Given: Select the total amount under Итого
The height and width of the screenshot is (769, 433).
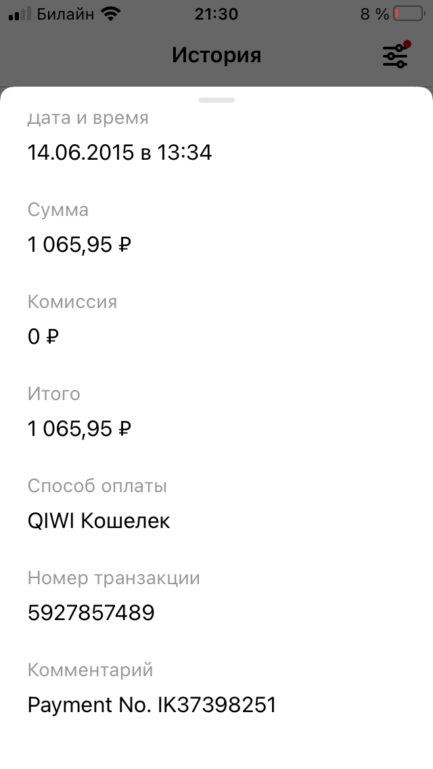Looking at the screenshot, I should coord(79,429).
